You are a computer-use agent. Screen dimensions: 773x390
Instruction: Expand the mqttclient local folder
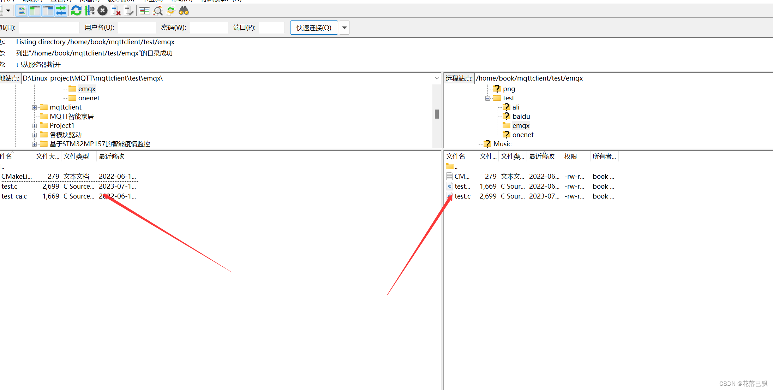coord(34,107)
